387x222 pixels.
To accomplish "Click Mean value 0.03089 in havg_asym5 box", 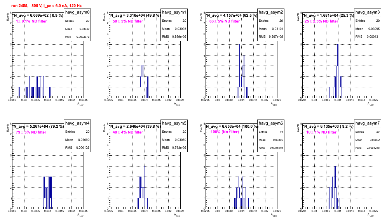I will coord(181,140).
